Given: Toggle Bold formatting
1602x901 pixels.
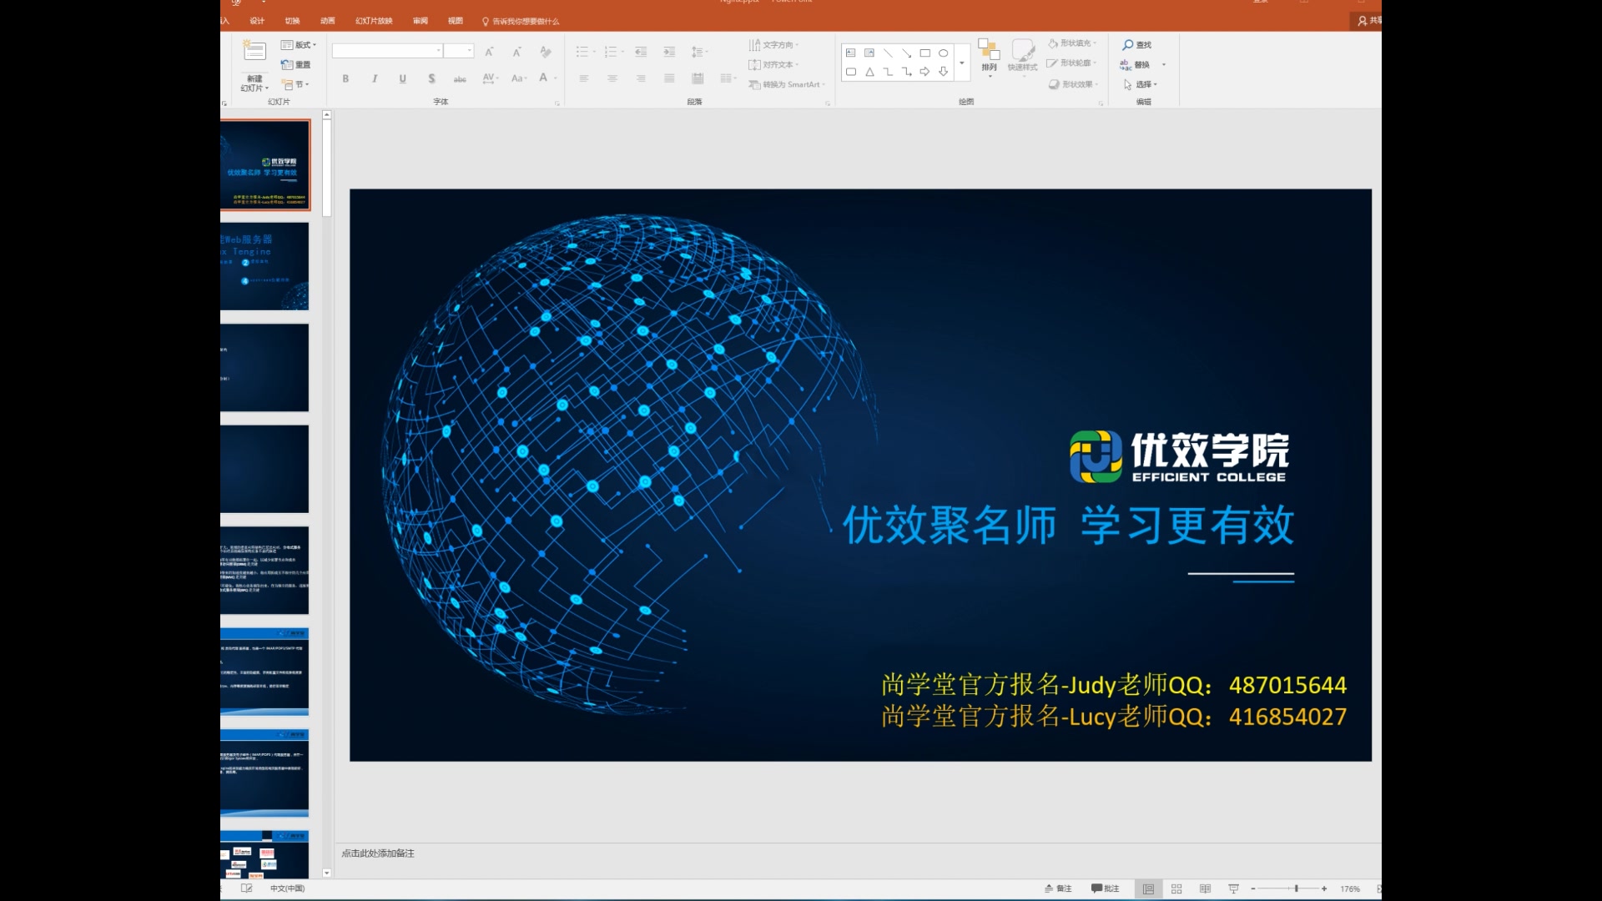Looking at the screenshot, I should pos(345,78).
